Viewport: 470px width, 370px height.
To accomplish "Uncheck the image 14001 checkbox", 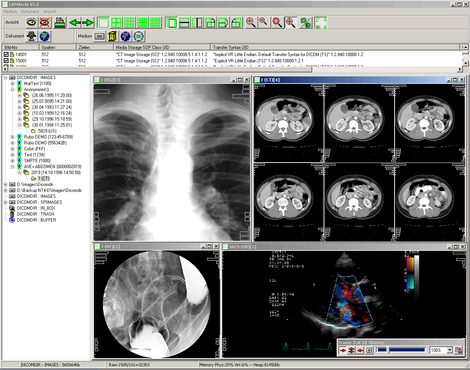I will 6,55.
